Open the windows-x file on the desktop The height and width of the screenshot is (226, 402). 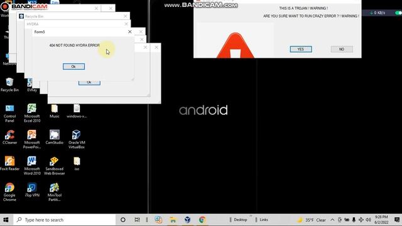tap(77, 111)
